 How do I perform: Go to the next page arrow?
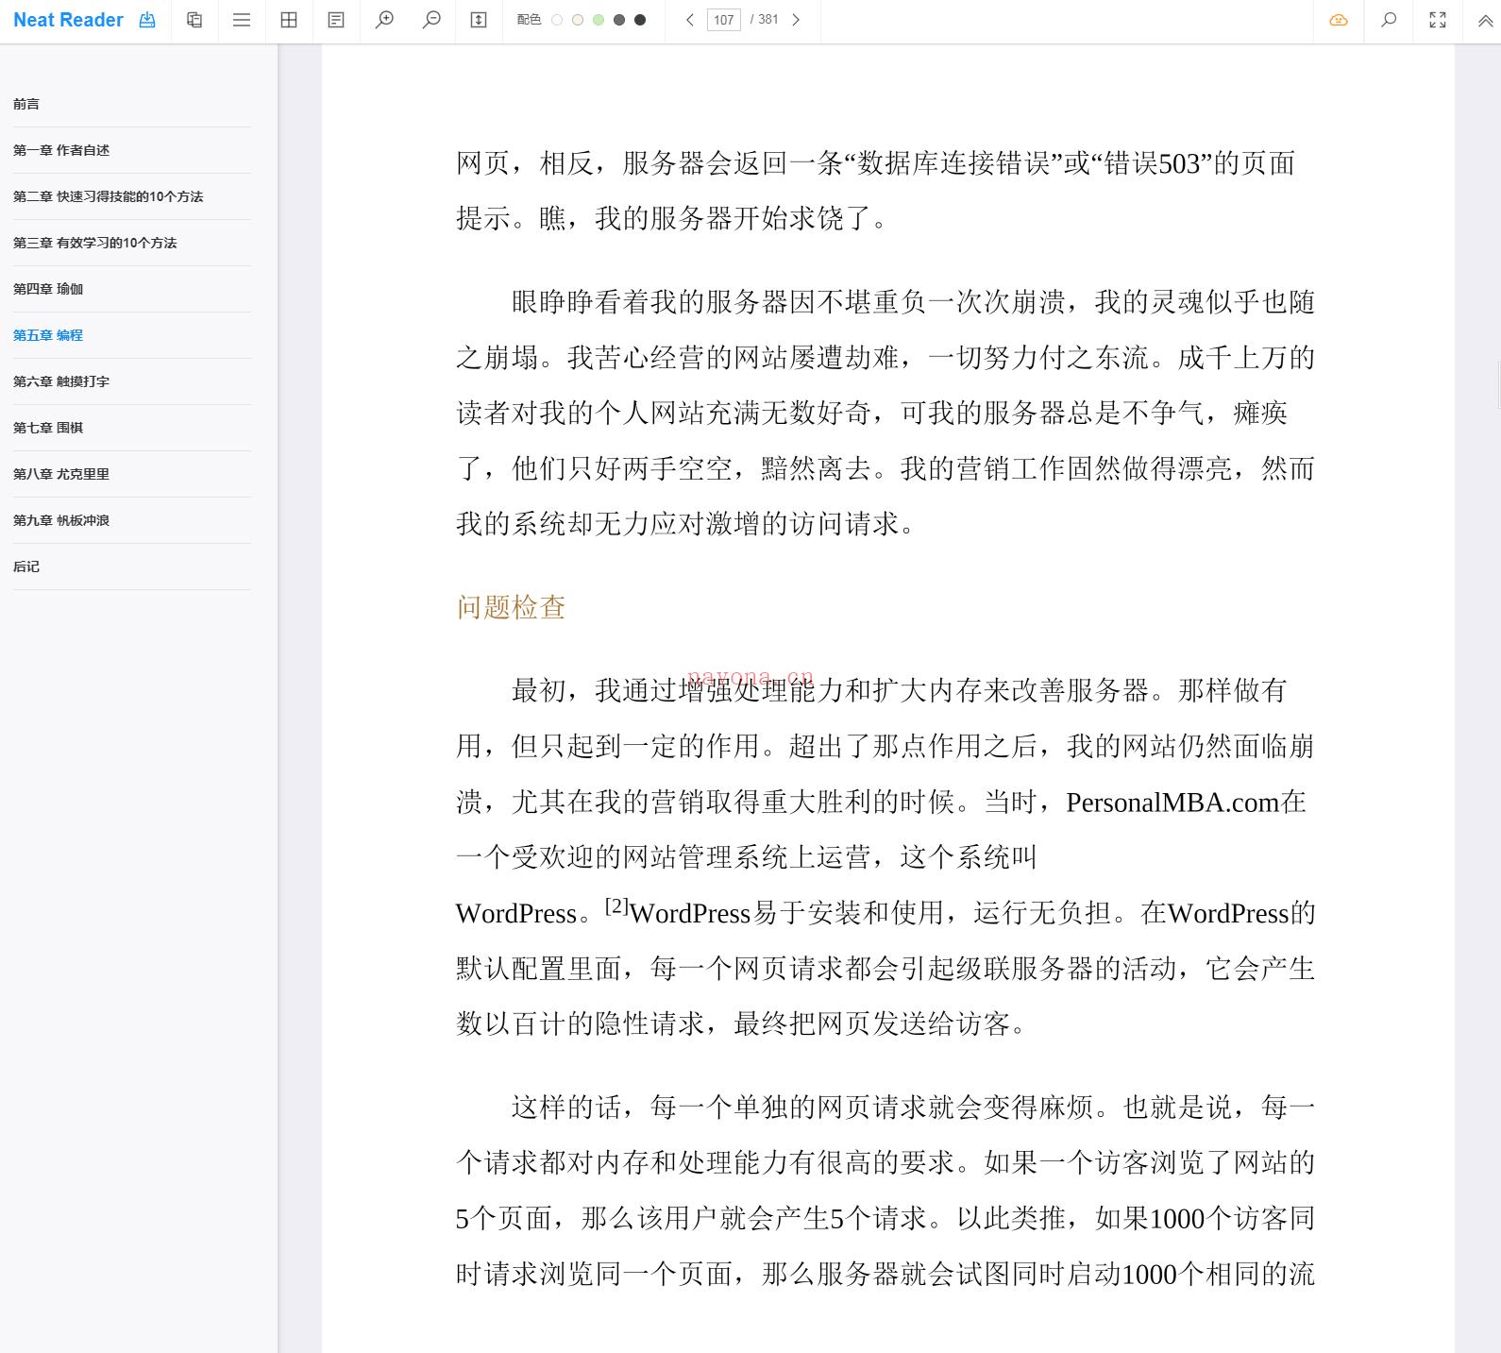pyautogui.click(x=796, y=20)
